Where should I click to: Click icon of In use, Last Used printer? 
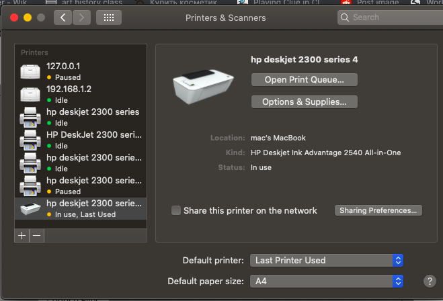30,209
